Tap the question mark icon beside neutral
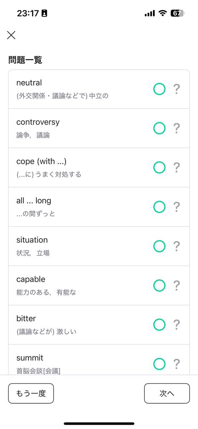Screen dimensions: 198x429 point(177,89)
